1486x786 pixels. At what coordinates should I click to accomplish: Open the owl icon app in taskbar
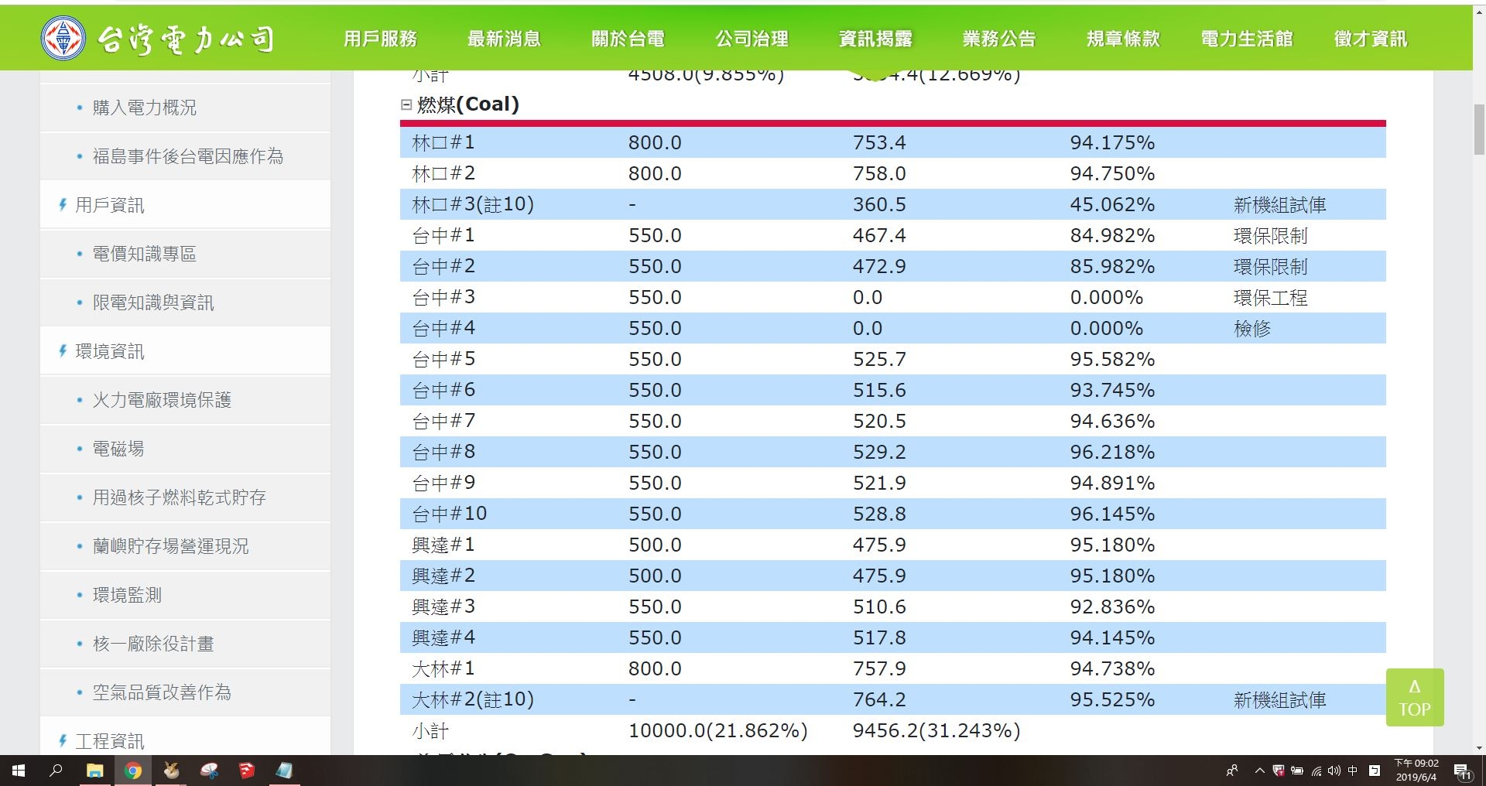[x=171, y=771]
